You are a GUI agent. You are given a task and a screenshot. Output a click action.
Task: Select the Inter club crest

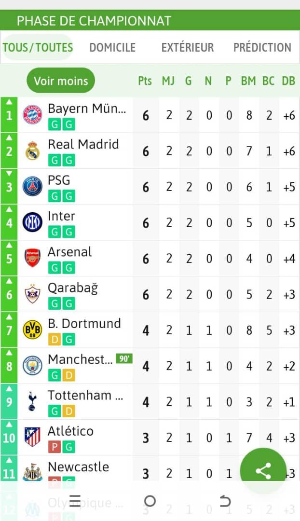[32, 222]
